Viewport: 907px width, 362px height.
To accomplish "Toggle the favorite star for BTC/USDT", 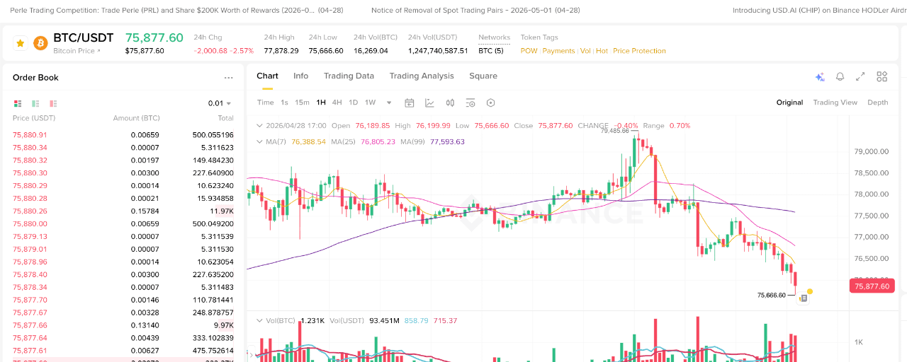I will point(20,44).
